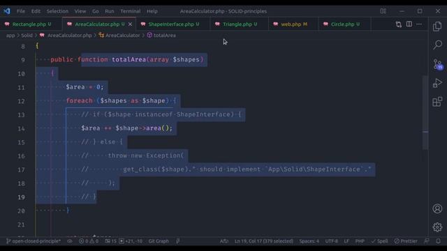
Task: Open the Search view in the activity bar
Action: 437,45
